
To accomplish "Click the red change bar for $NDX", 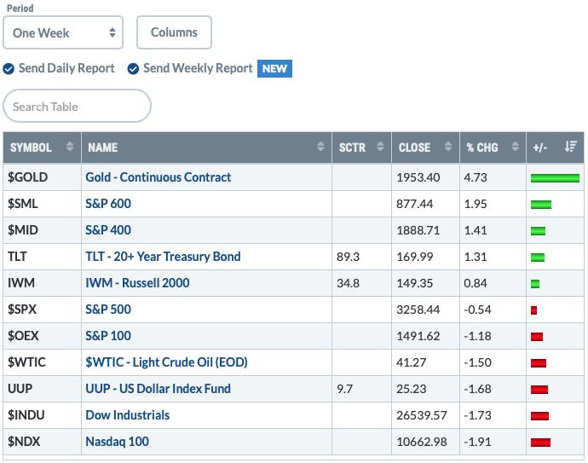I will click(541, 443).
